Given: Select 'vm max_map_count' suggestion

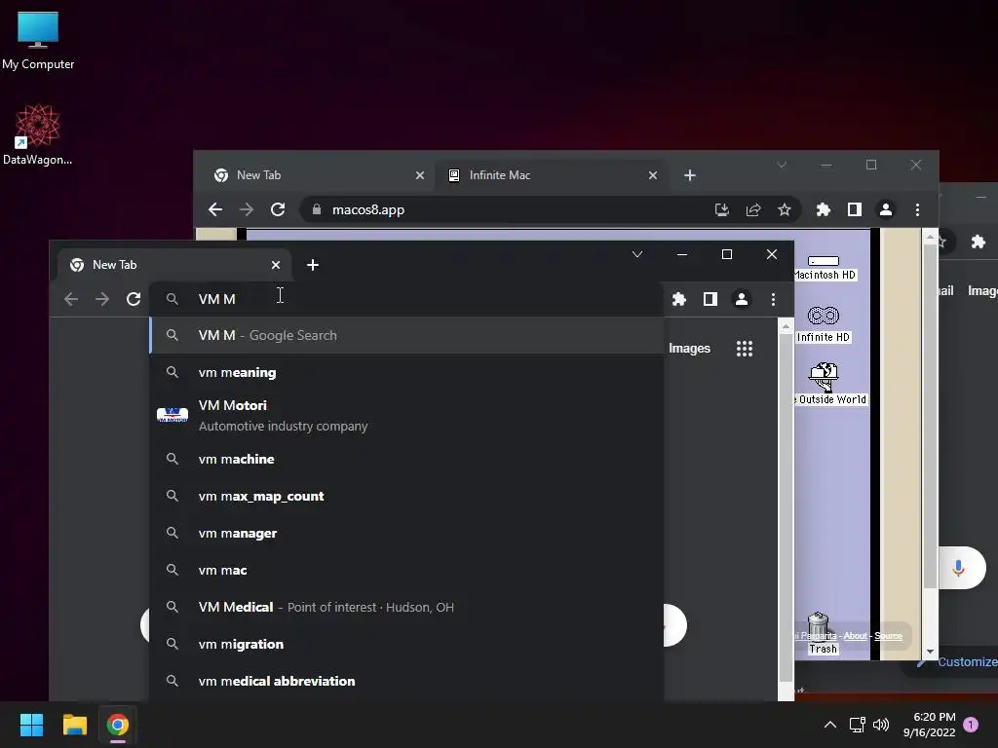Looking at the screenshot, I should 407,496.
